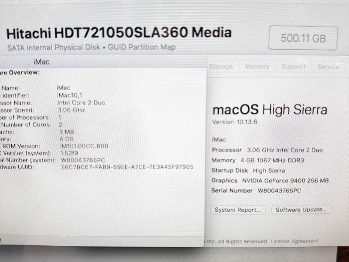Click the macOS High Sierra heading
The width and height of the screenshot is (349, 262).
click(x=270, y=110)
